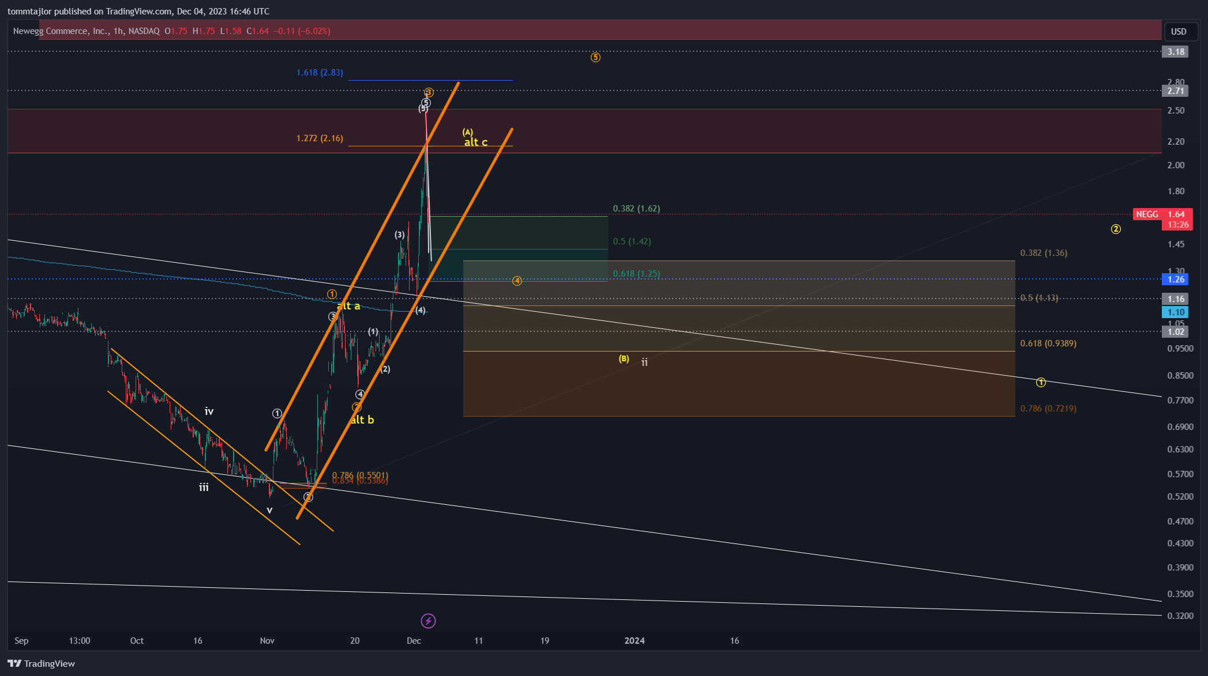Click the 'iv' wave label
1208x676 pixels.
point(209,411)
